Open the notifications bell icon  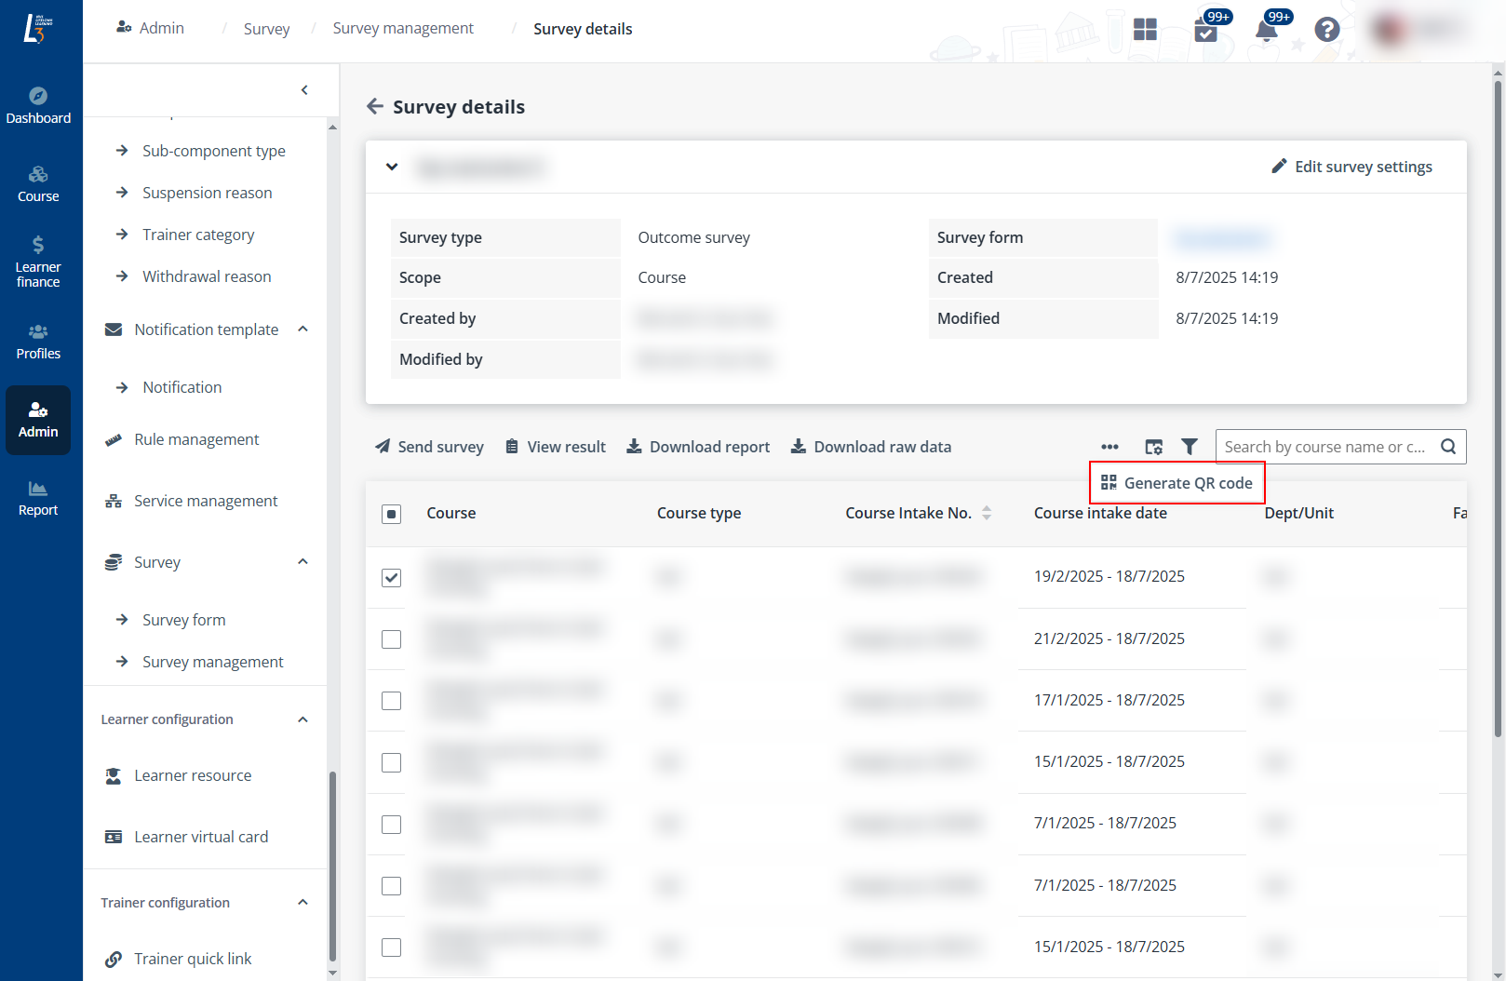point(1266,30)
